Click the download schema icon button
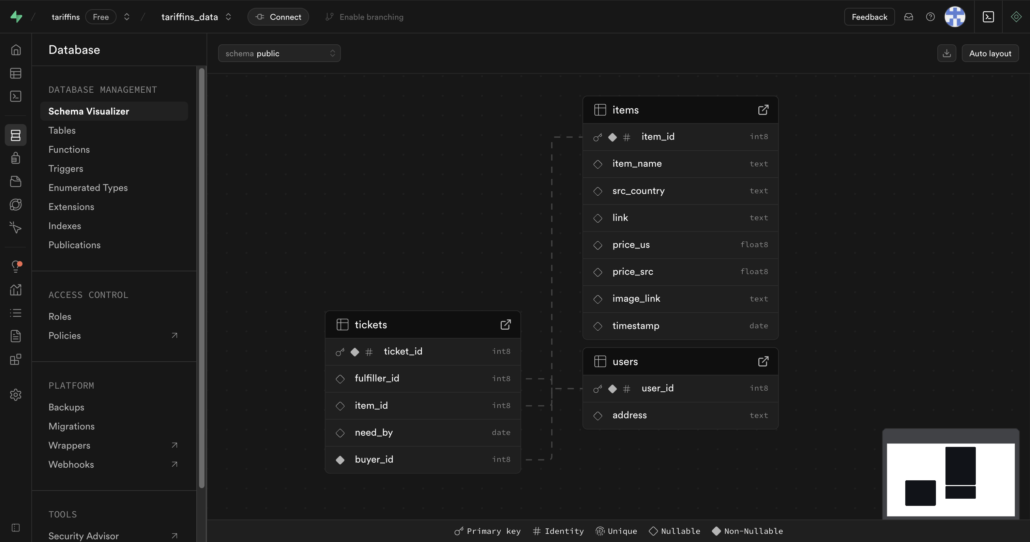 coord(946,54)
